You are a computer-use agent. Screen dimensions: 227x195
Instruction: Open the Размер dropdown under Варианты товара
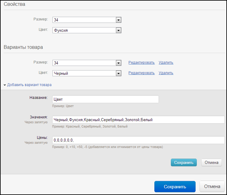[87, 63]
